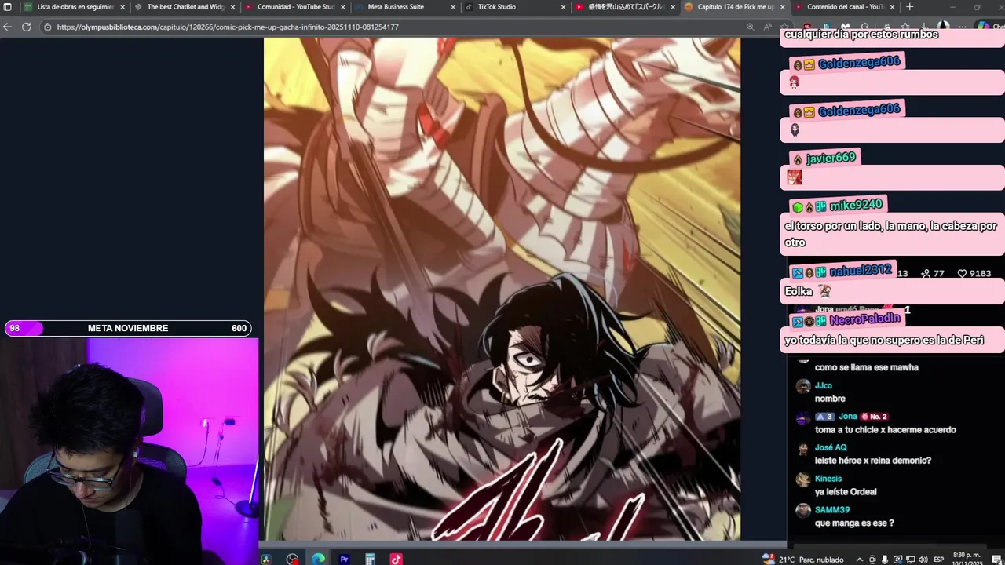This screenshot has height=565, width=1005.
Task: Close the Contenido del canal tab
Action: (892, 7)
